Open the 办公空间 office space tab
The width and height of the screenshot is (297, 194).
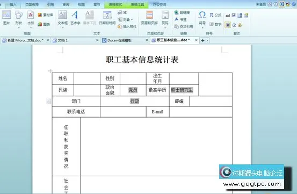point(160,4)
